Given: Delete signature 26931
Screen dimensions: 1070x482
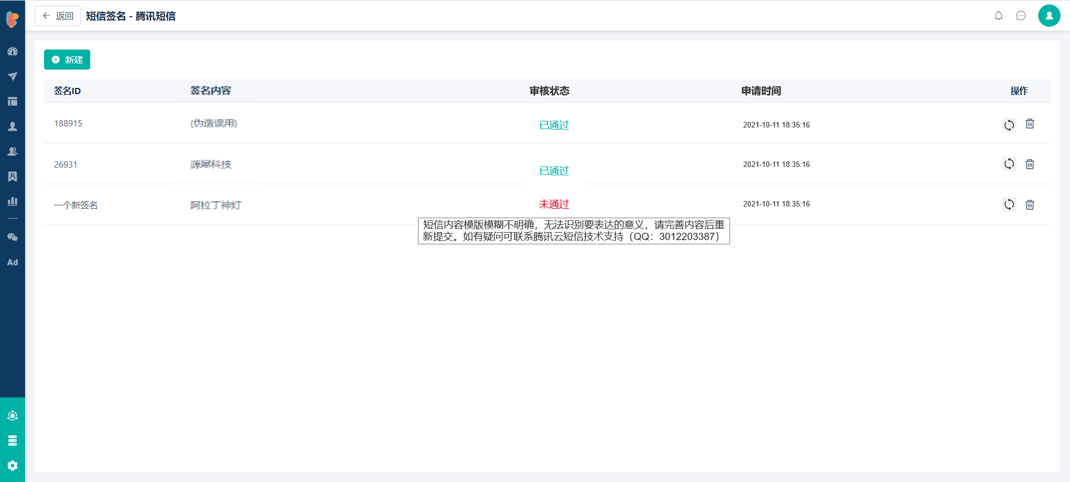Looking at the screenshot, I should pos(1030,164).
